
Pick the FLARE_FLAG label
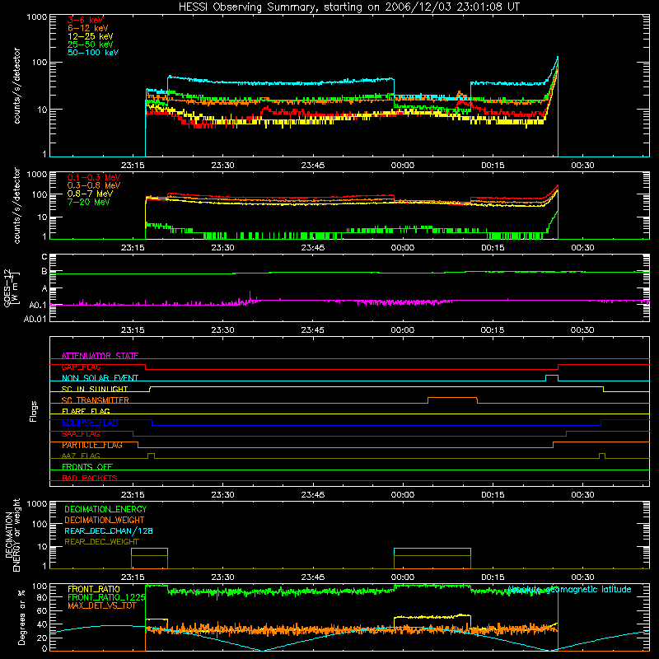point(86,411)
